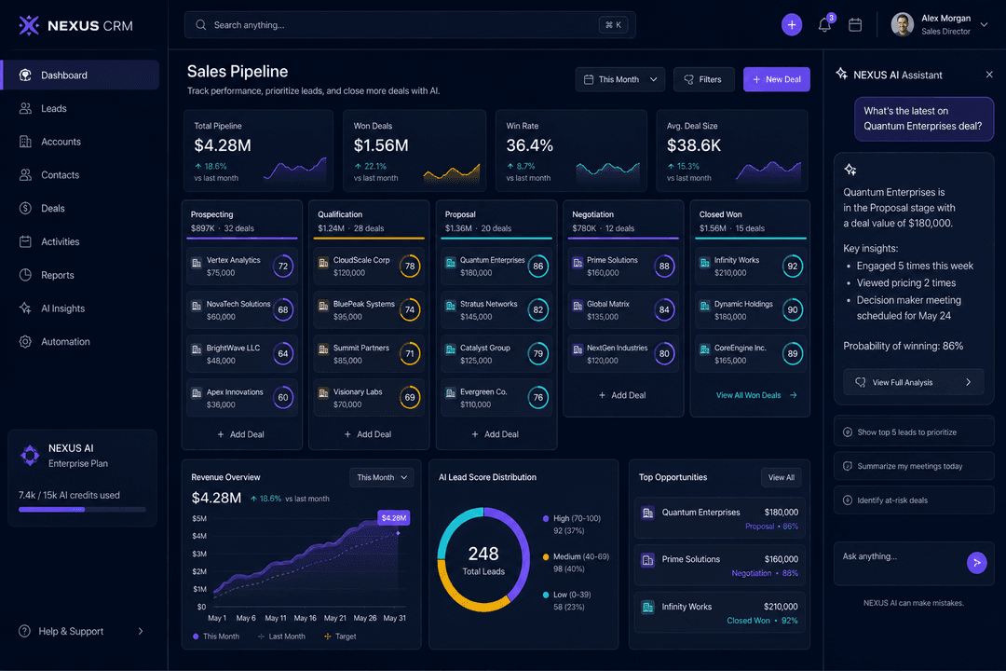
Task: Open Global Matrix deal card
Action: point(621,310)
